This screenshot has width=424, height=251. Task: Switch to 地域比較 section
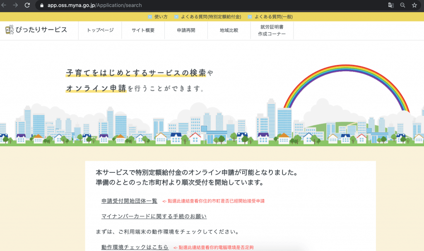(x=229, y=30)
